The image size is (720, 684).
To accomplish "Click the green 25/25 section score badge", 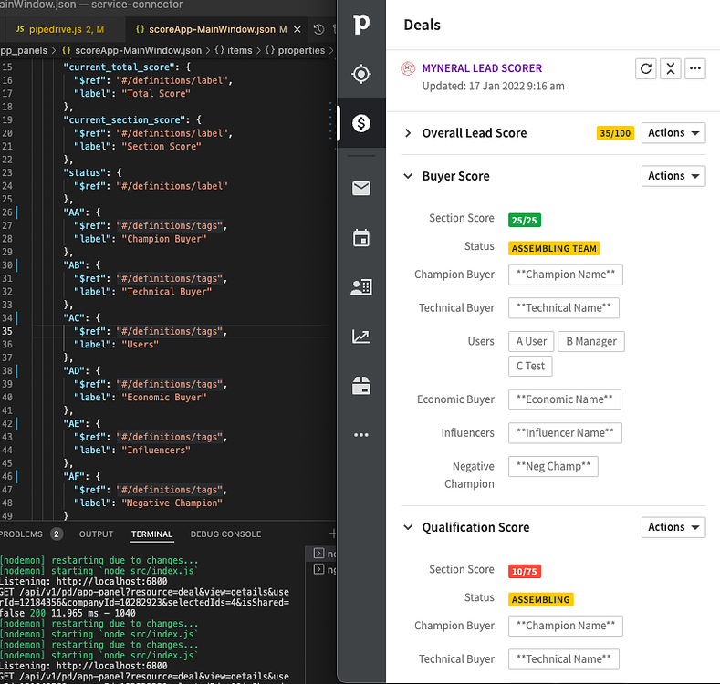I will (x=525, y=221).
